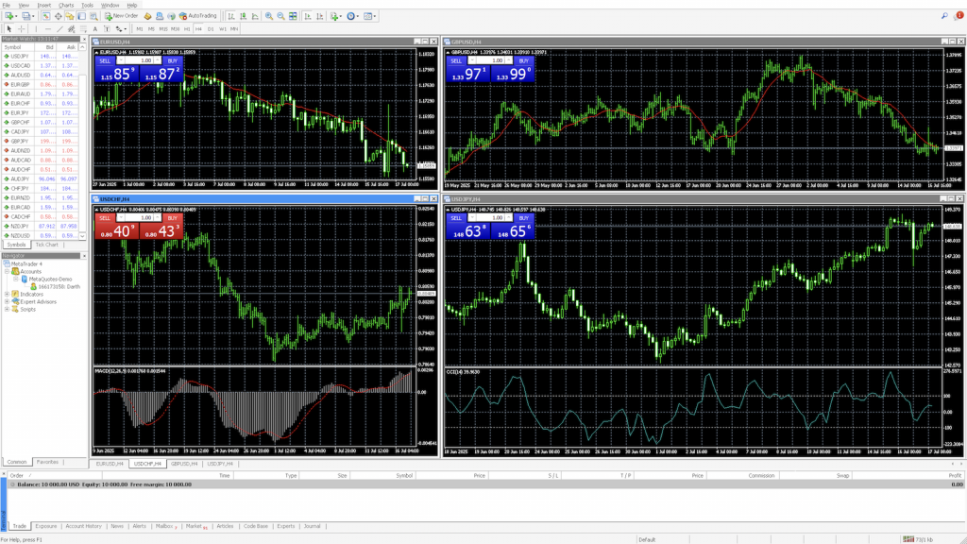The width and height of the screenshot is (967, 544).
Task: Switch timeframe to W1
Action: tap(223, 29)
